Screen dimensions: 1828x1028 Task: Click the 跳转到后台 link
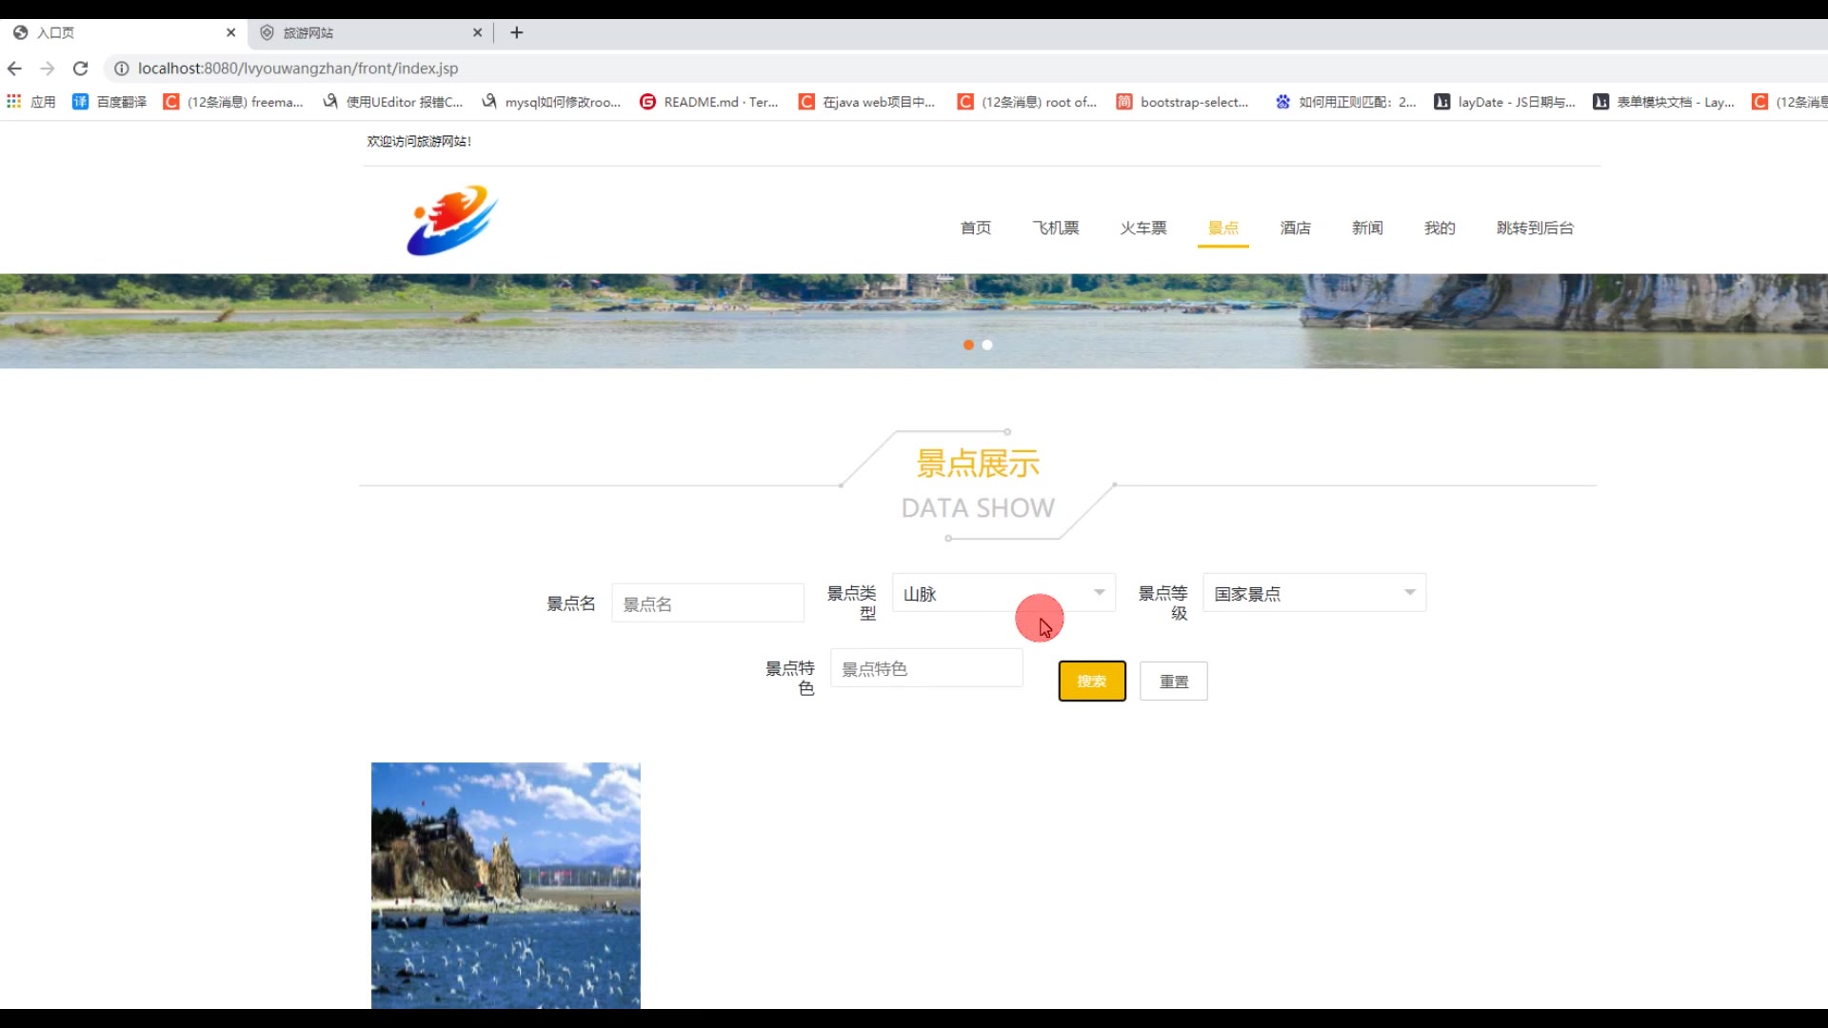point(1535,227)
